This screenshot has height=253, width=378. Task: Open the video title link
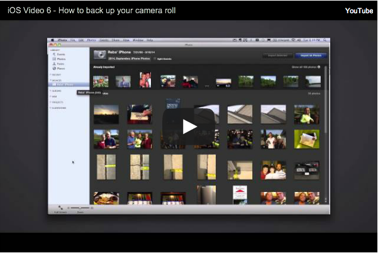click(x=92, y=10)
